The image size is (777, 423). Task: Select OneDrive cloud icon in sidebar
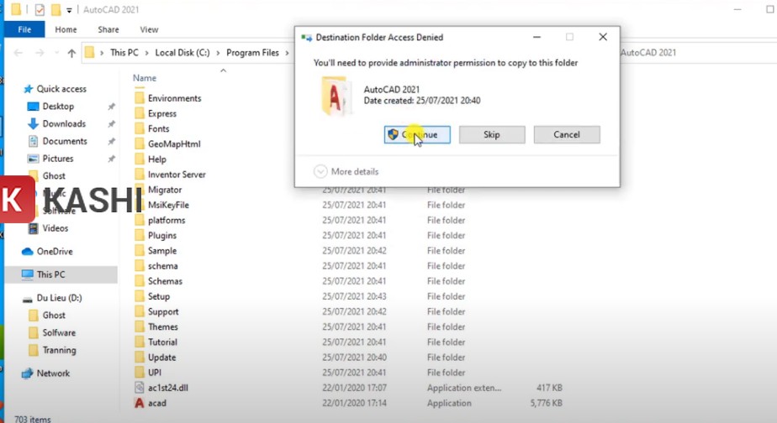coord(28,252)
